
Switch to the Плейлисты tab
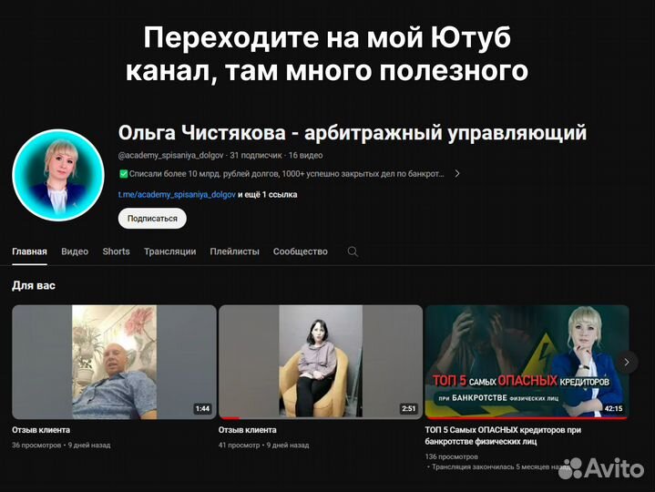(234, 251)
